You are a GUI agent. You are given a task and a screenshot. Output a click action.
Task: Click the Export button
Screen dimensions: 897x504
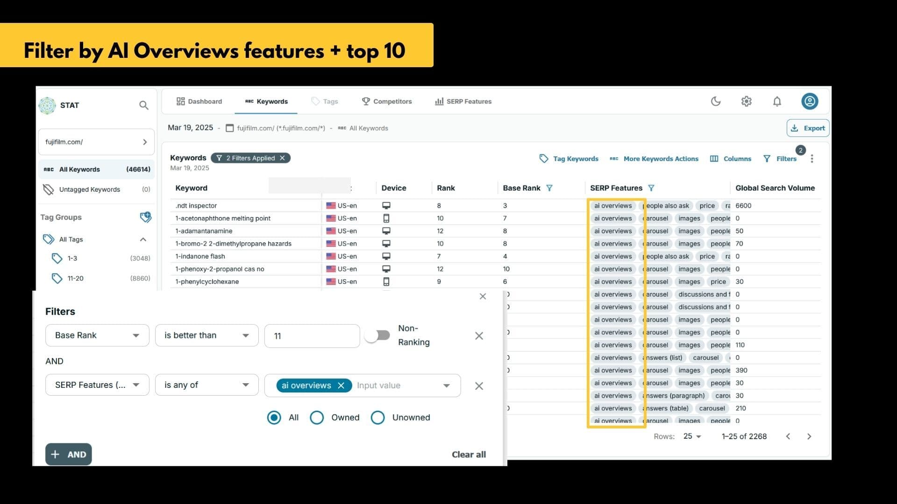808,128
